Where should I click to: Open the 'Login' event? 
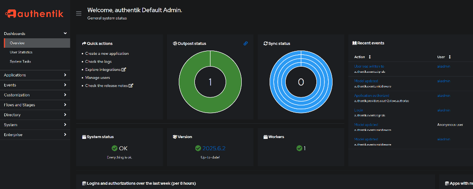[x=359, y=110]
